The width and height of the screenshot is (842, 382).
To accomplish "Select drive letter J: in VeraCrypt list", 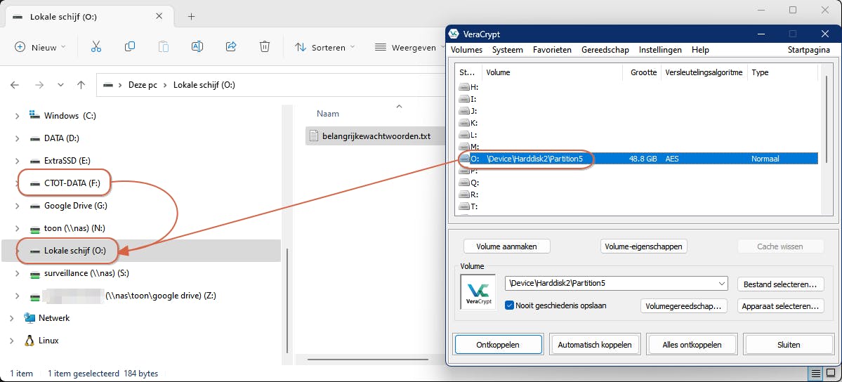I will pyautogui.click(x=468, y=111).
